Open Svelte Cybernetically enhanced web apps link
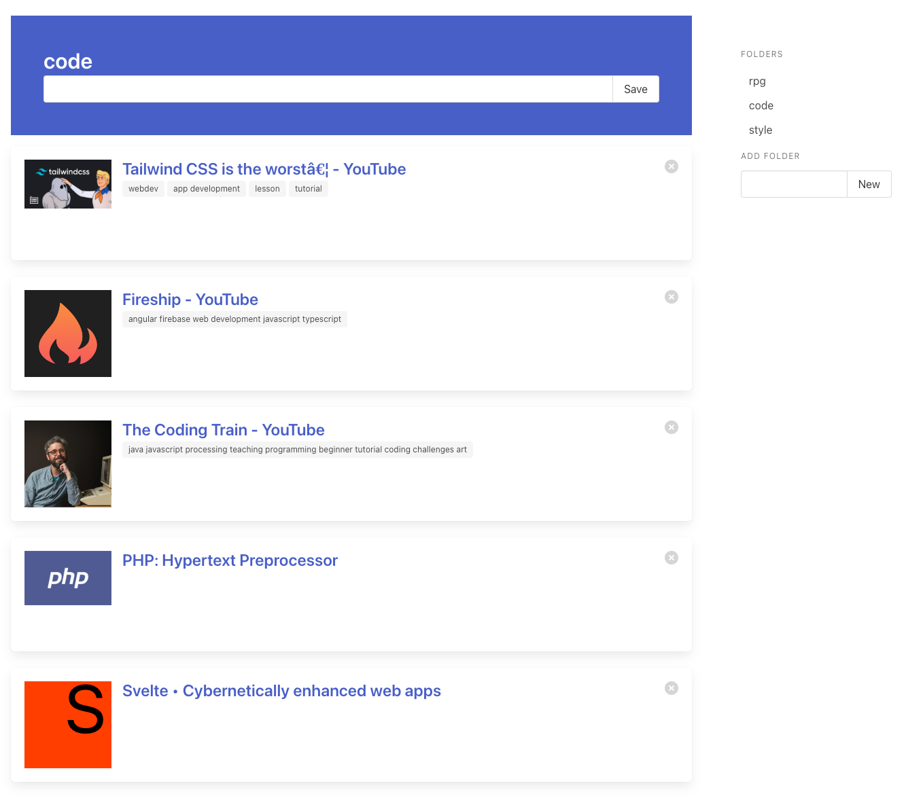 click(281, 691)
